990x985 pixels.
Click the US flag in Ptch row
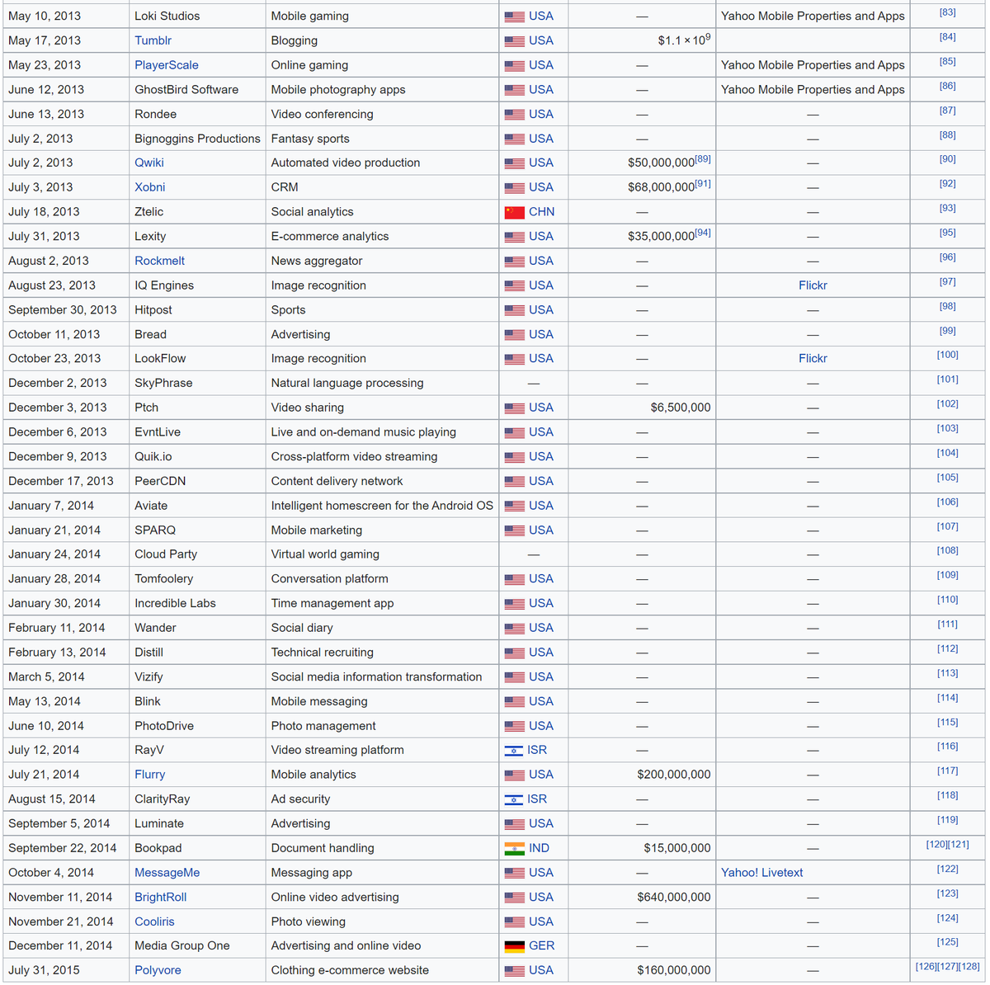coord(514,408)
